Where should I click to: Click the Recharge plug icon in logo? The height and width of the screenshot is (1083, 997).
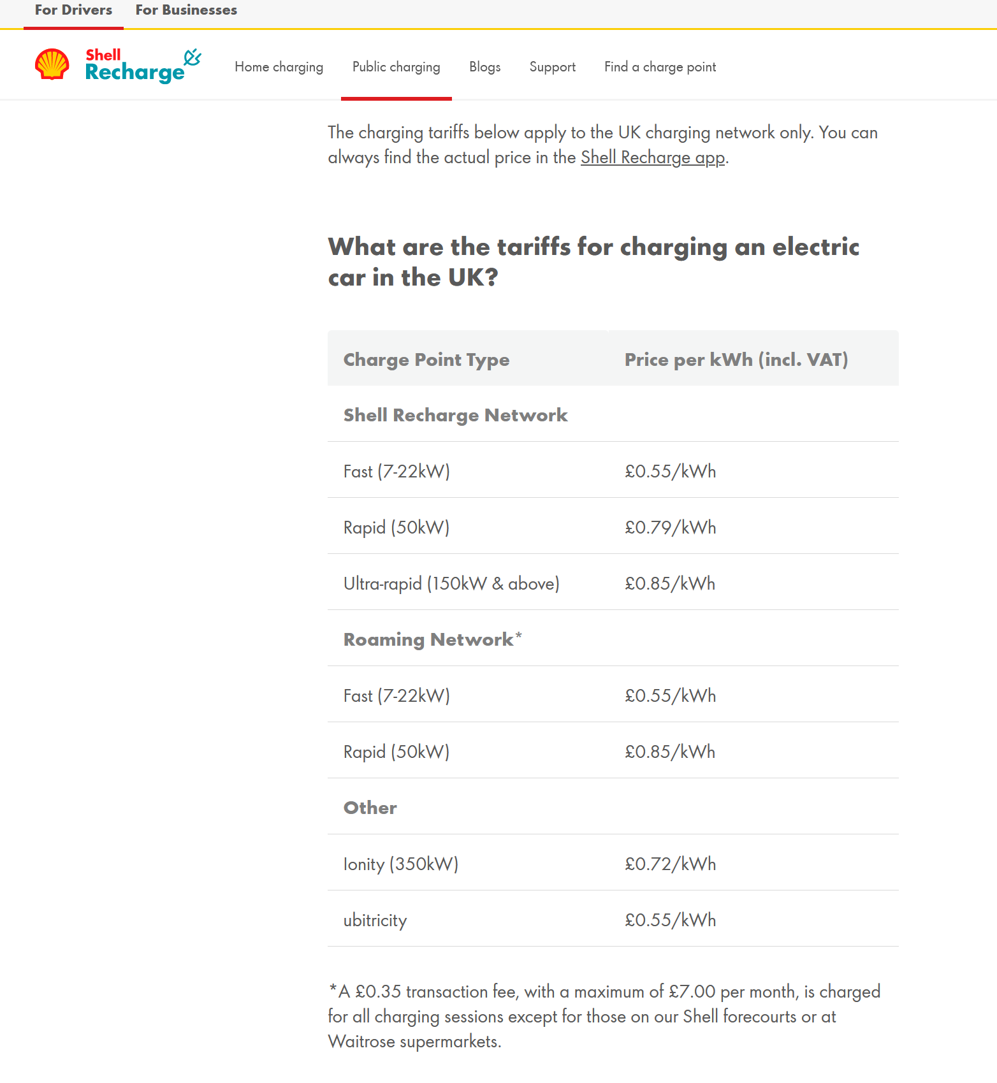(193, 57)
